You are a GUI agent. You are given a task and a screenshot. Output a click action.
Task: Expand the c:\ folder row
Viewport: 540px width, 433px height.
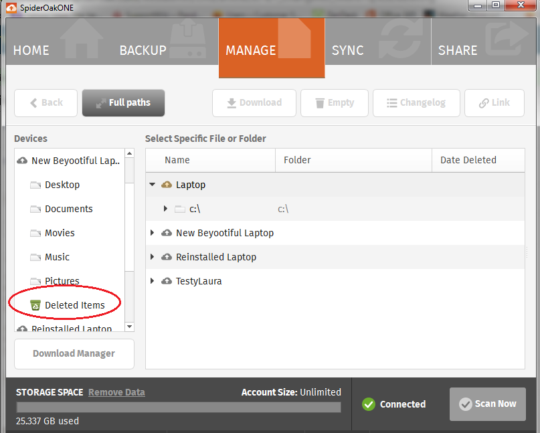[166, 209]
